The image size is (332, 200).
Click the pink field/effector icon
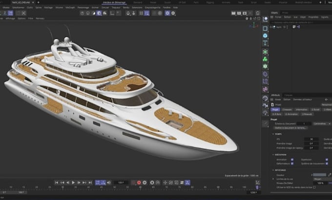pos(265,89)
